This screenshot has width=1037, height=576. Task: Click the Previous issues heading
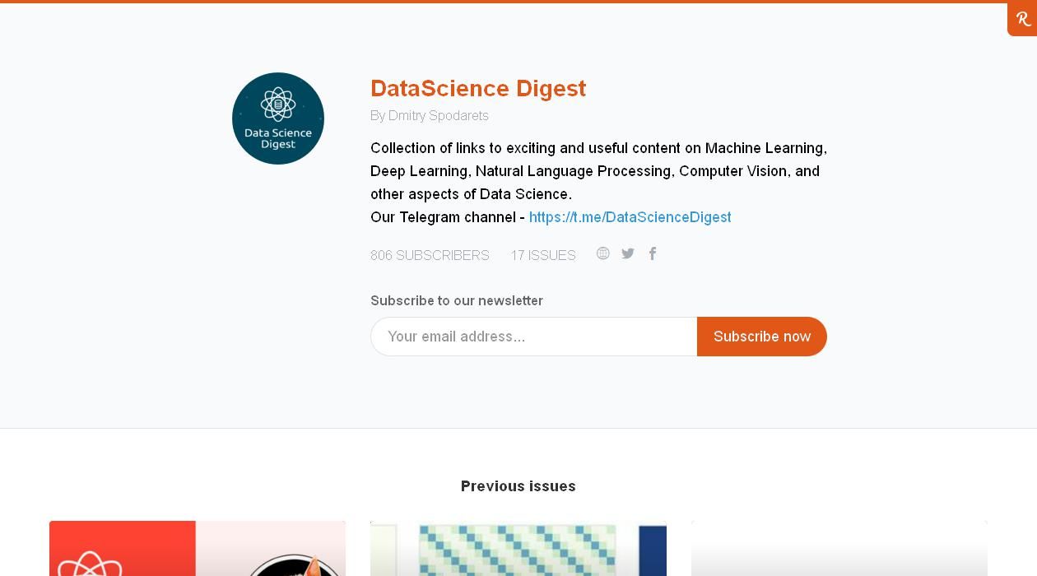(x=518, y=486)
